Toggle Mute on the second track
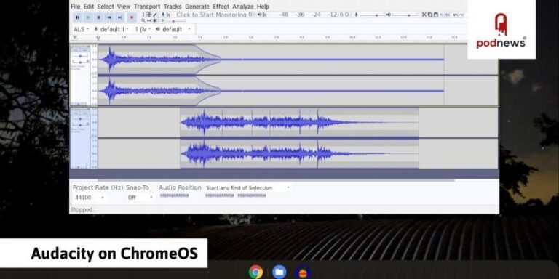The width and height of the screenshot is (559, 279). 76,113
